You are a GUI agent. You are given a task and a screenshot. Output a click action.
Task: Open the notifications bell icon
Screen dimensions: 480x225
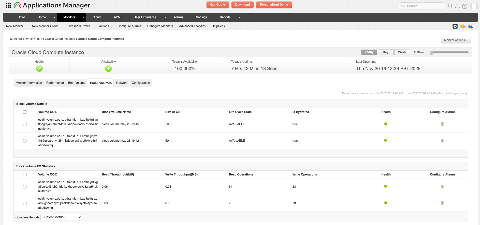[457, 6]
